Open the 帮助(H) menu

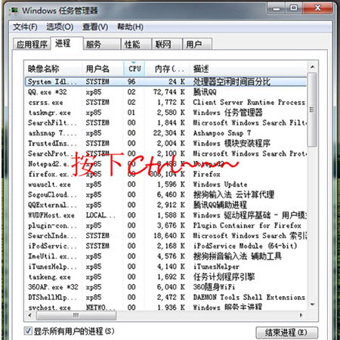coord(130,27)
